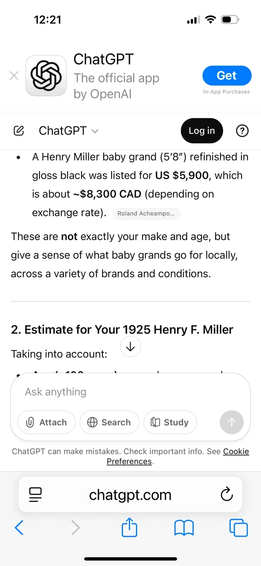Open the Cookie Preferences link
This screenshot has height=566, width=261.
click(236, 452)
